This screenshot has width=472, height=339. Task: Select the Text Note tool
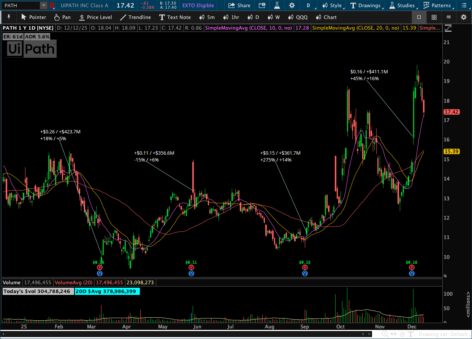point(175,17)
